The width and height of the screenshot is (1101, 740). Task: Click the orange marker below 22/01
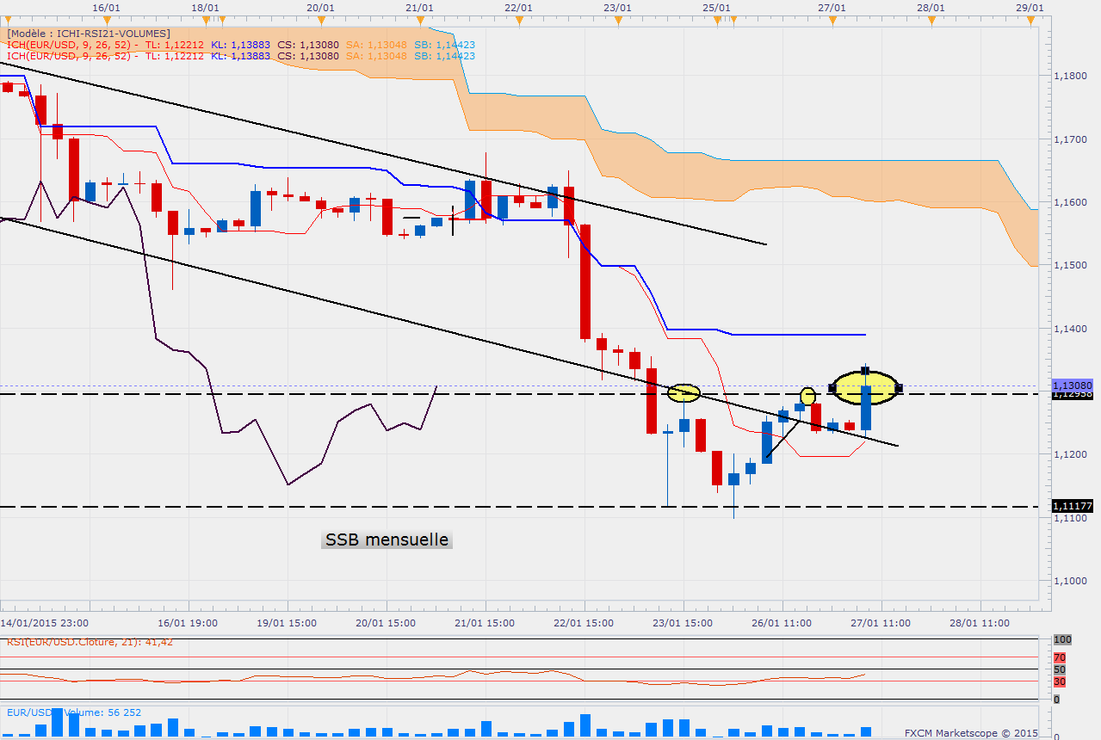coord(518,20)
